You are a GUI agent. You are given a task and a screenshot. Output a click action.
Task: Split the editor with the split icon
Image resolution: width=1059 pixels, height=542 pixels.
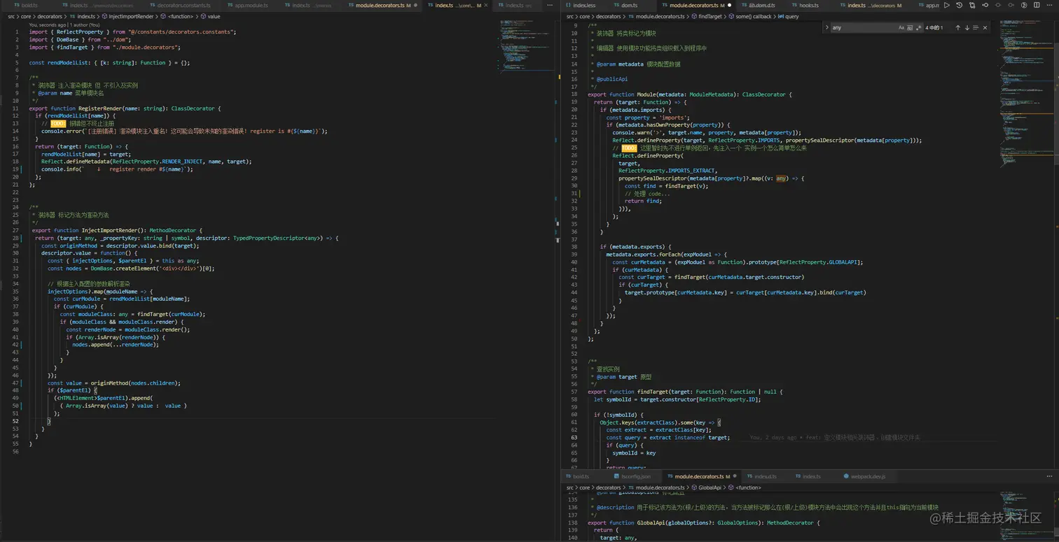click(1036, 6)
